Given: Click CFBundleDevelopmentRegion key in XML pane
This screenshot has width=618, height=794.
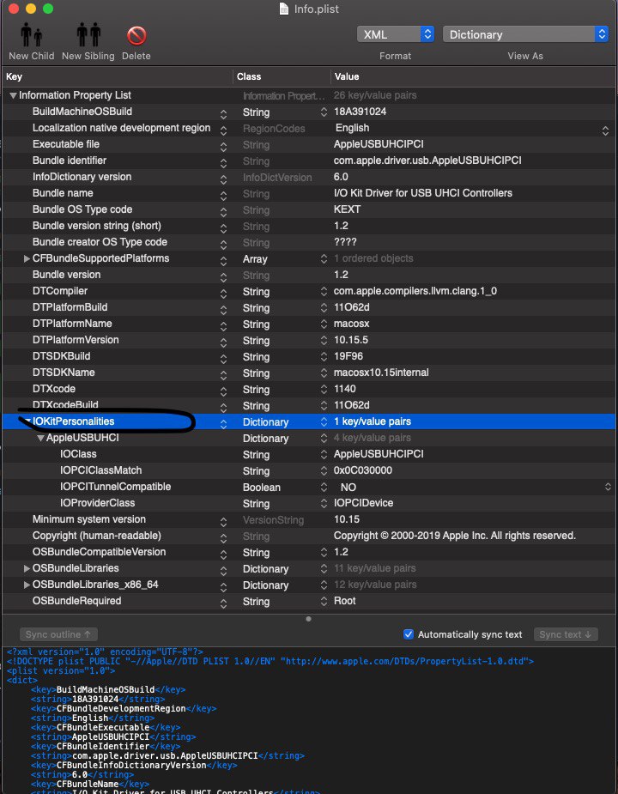Looking at the screenshot, I should [x=121, y=708].
